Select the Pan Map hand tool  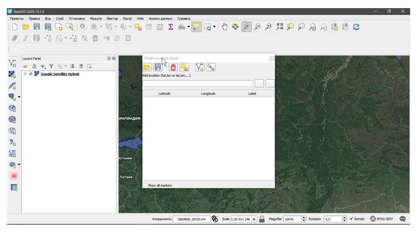click(x=224, y=27)
